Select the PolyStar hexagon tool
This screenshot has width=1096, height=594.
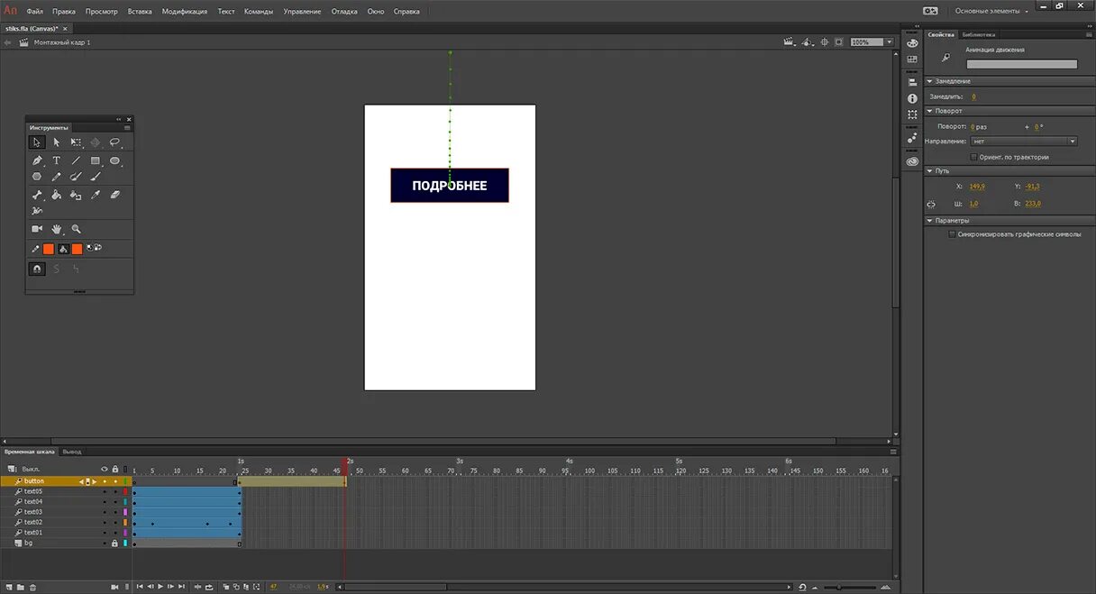[37, 177]
